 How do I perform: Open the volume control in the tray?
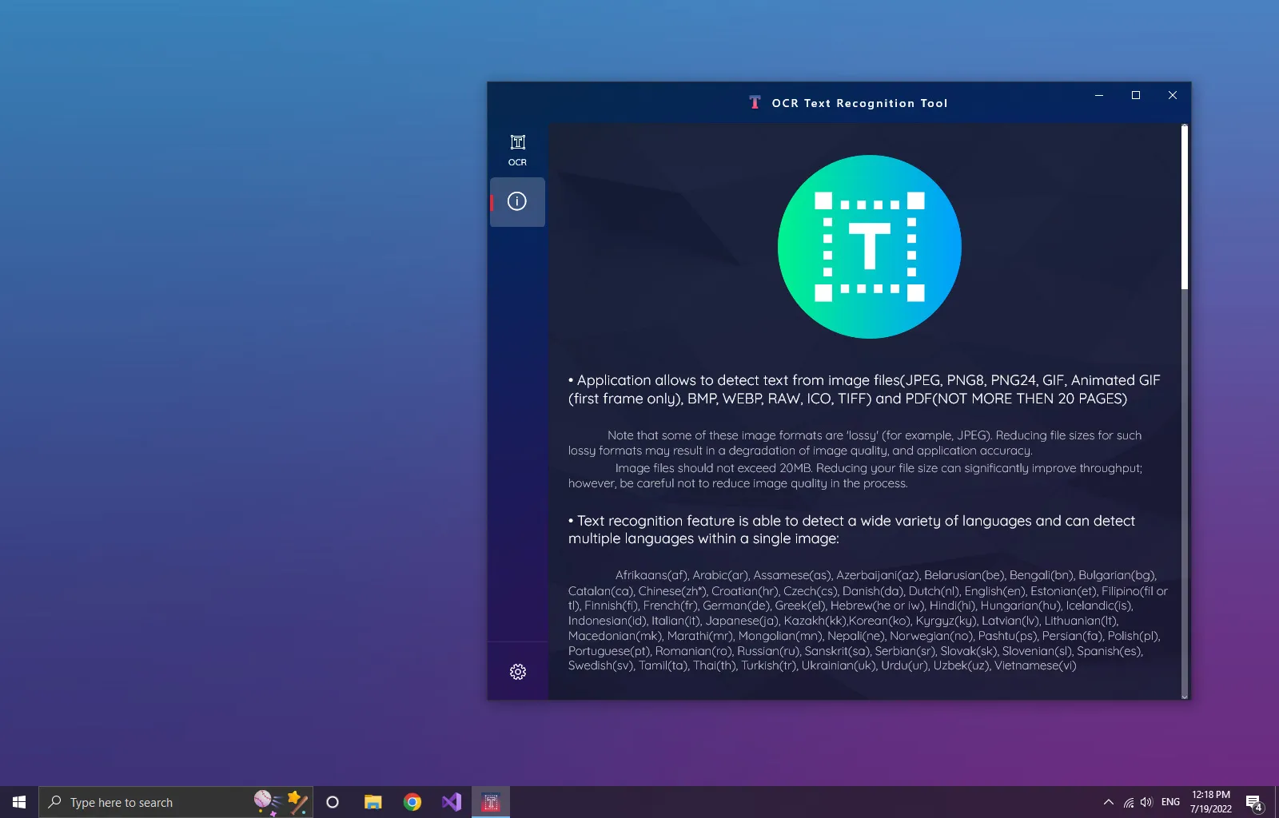(x=1146, y=802)
